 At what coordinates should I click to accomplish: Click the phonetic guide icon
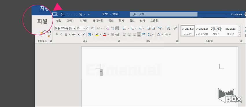point(112,28)
